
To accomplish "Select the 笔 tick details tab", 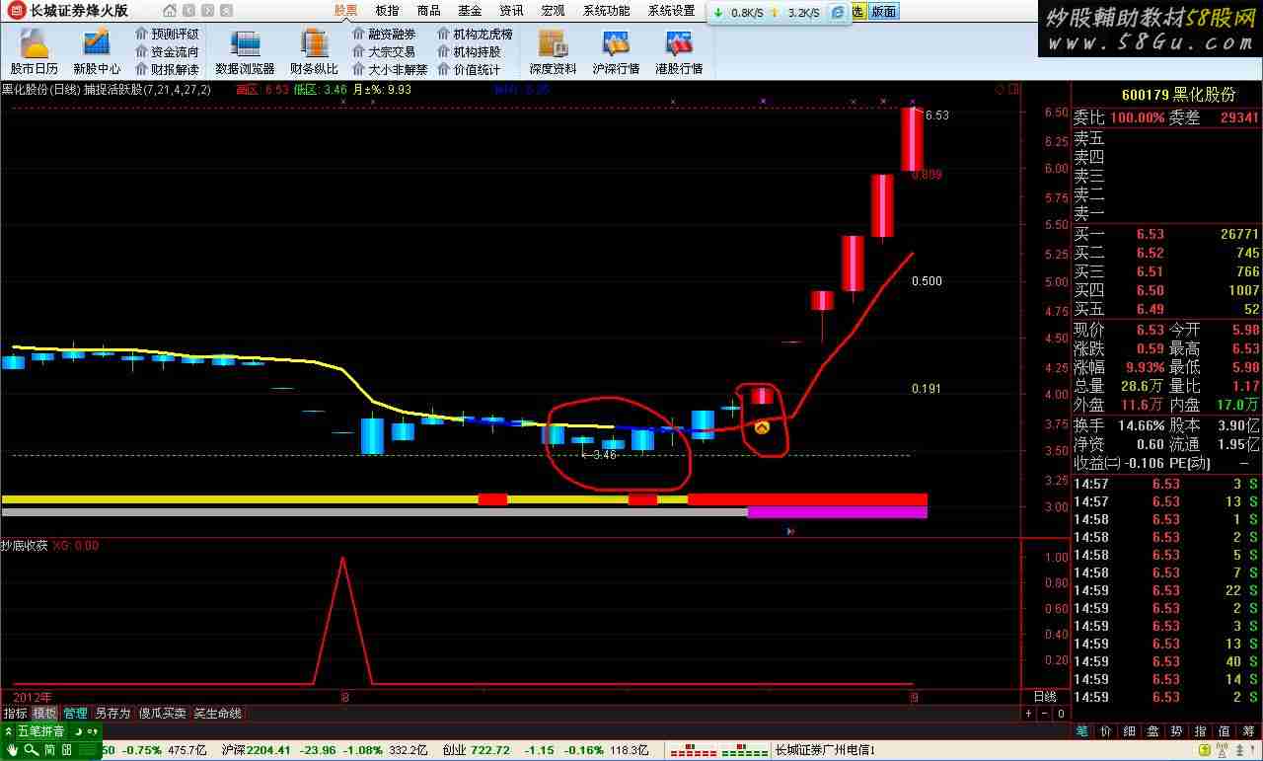I will coord(1082,731).
